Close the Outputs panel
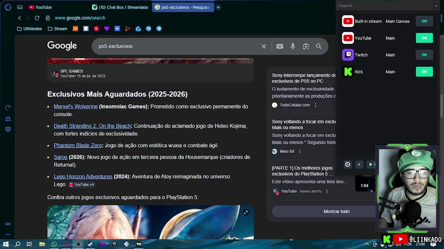Screen dimensions: 444x249 pyautogui.click(x=436, y=6)
